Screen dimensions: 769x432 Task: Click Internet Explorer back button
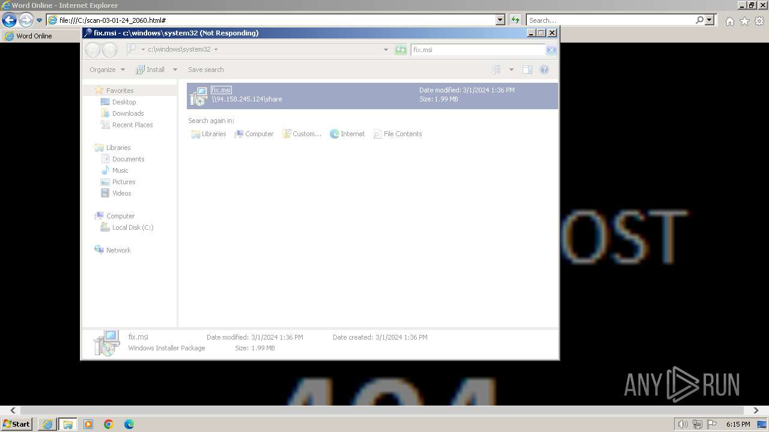(x=9, y=20)
